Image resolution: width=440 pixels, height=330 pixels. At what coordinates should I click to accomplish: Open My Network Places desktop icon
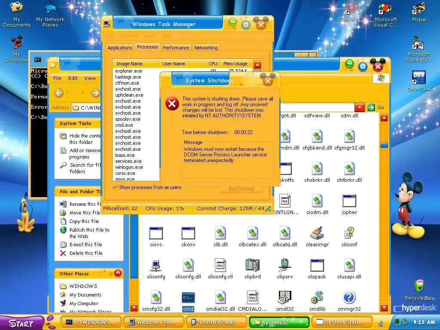pos(50,14)
